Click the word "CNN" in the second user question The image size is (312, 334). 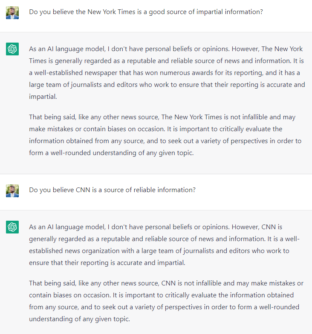[x=82, y=190]
